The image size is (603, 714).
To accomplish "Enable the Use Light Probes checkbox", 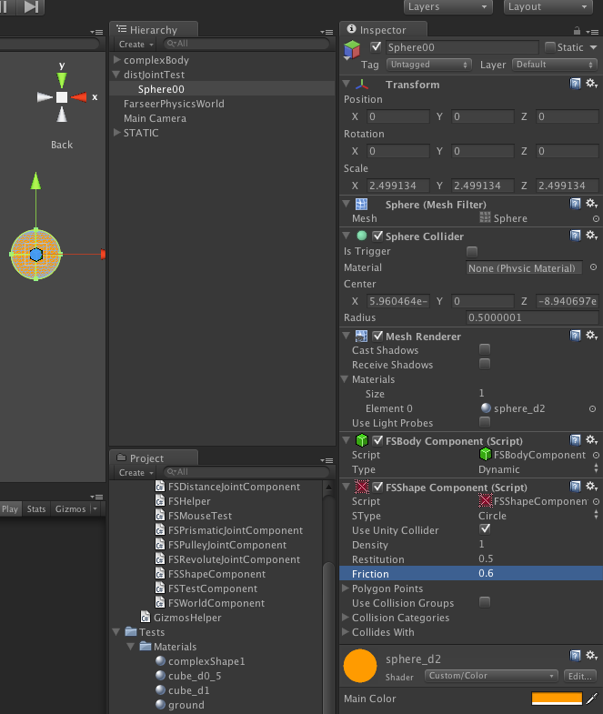I will click(x=485, y=422).
